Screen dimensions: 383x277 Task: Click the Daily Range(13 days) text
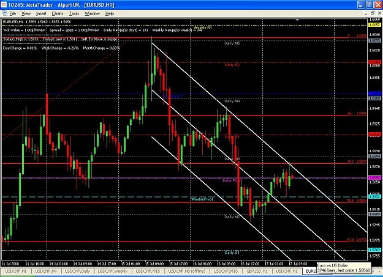[x=126, y=30]
